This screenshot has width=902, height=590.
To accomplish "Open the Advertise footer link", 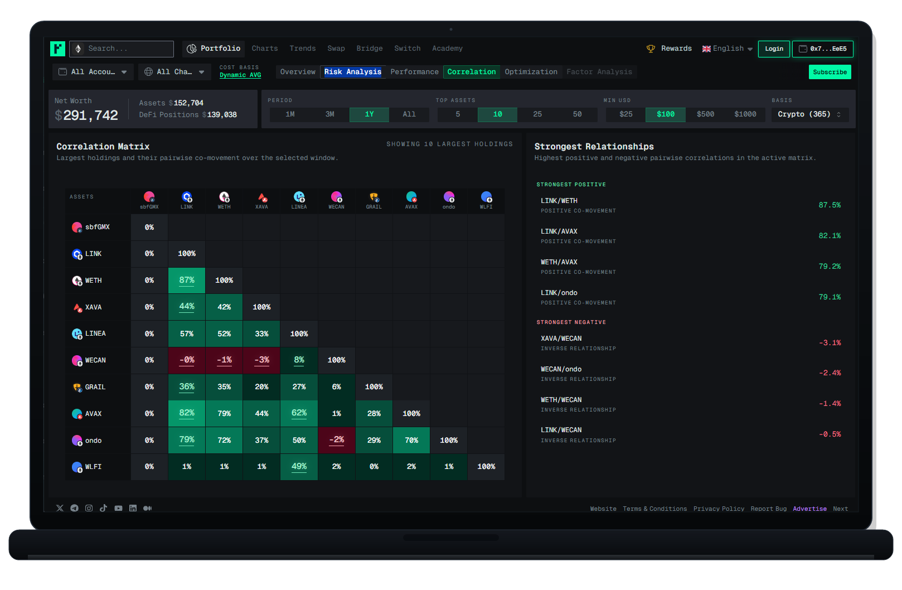I will [809, 509].
